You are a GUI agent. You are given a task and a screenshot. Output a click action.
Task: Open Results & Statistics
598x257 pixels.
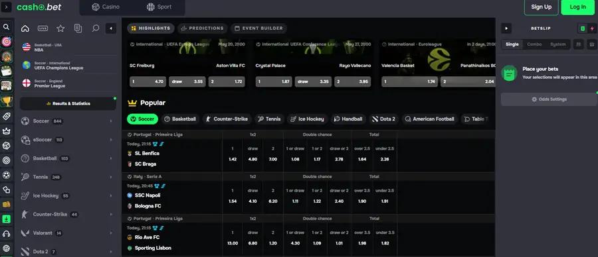(68, 103)
